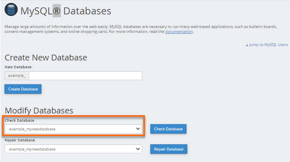290x162 pixels.
Task: Click the Create Database button
Action: (23, 89)
